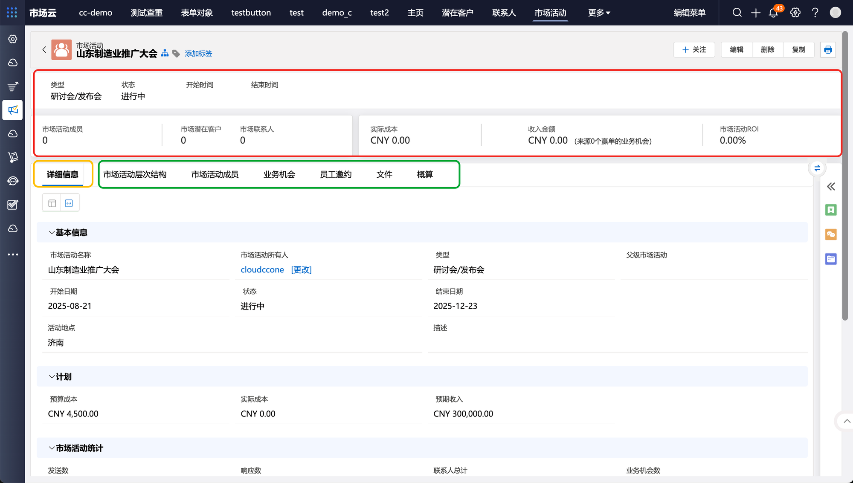Toggle the swap layout round button
The image size is (853, 483).
(817, 168)
